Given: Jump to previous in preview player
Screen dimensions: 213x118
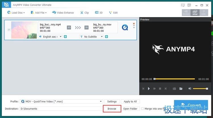Looking at the screenshot, I should click(143, 89).
